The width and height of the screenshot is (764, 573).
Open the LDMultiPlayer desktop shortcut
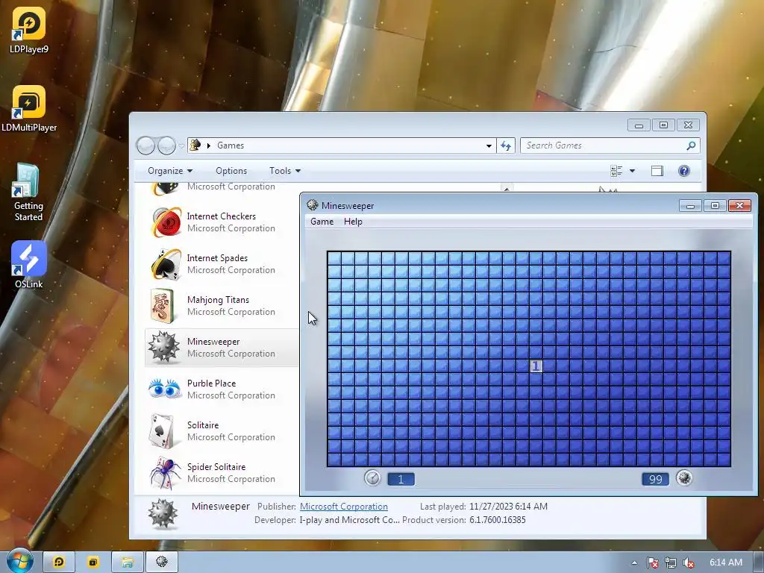[x=29, y=109]
